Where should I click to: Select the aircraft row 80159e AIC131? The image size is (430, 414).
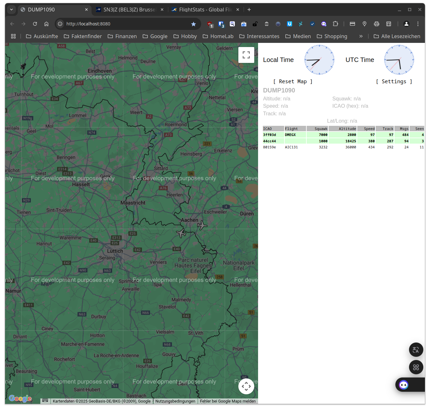coord(344,147)
